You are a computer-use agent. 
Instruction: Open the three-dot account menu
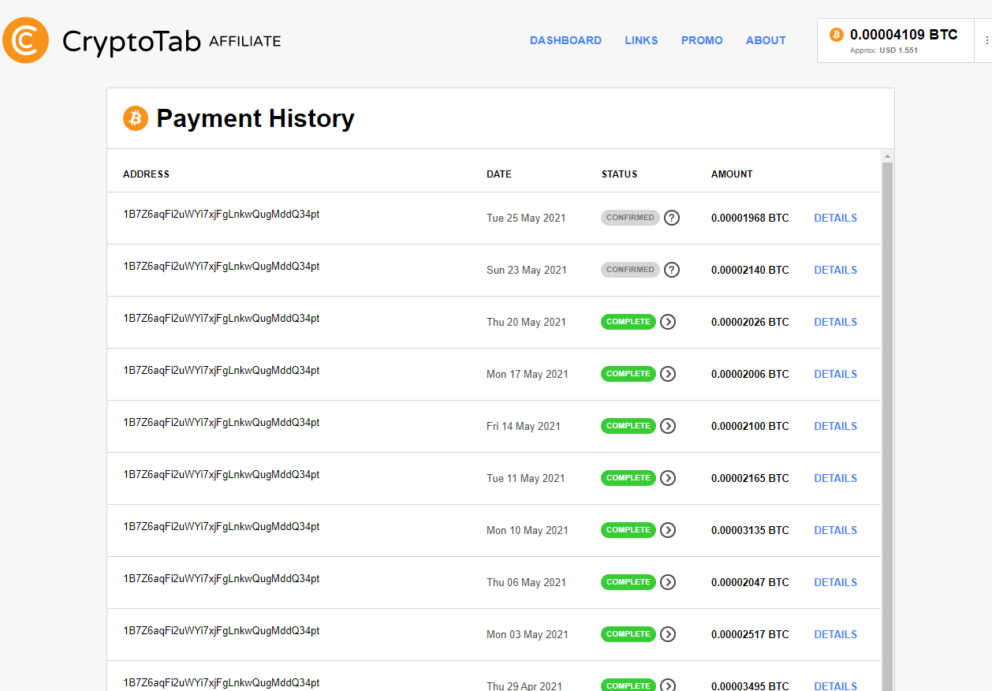pyautogui.click(x=986, y=40)
